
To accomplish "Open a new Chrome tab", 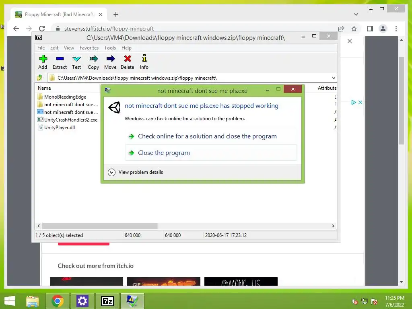I will (115, 14).
